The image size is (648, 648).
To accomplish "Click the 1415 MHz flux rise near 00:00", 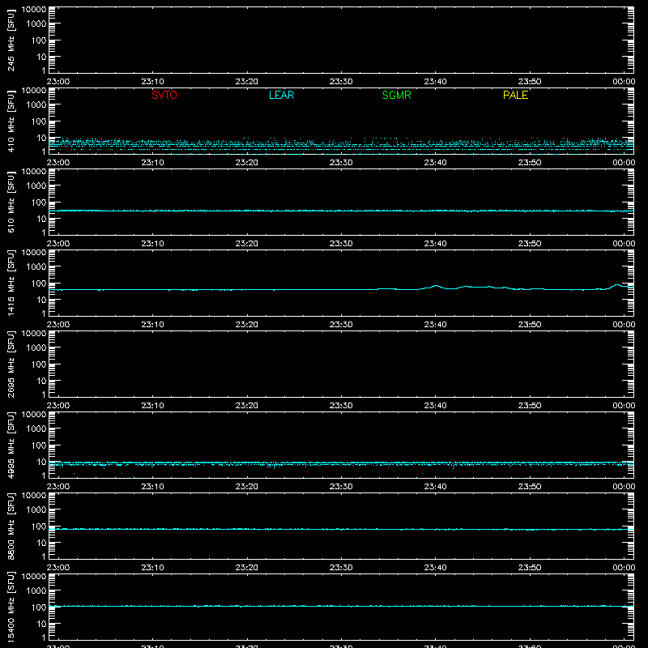I will [617, 286].
